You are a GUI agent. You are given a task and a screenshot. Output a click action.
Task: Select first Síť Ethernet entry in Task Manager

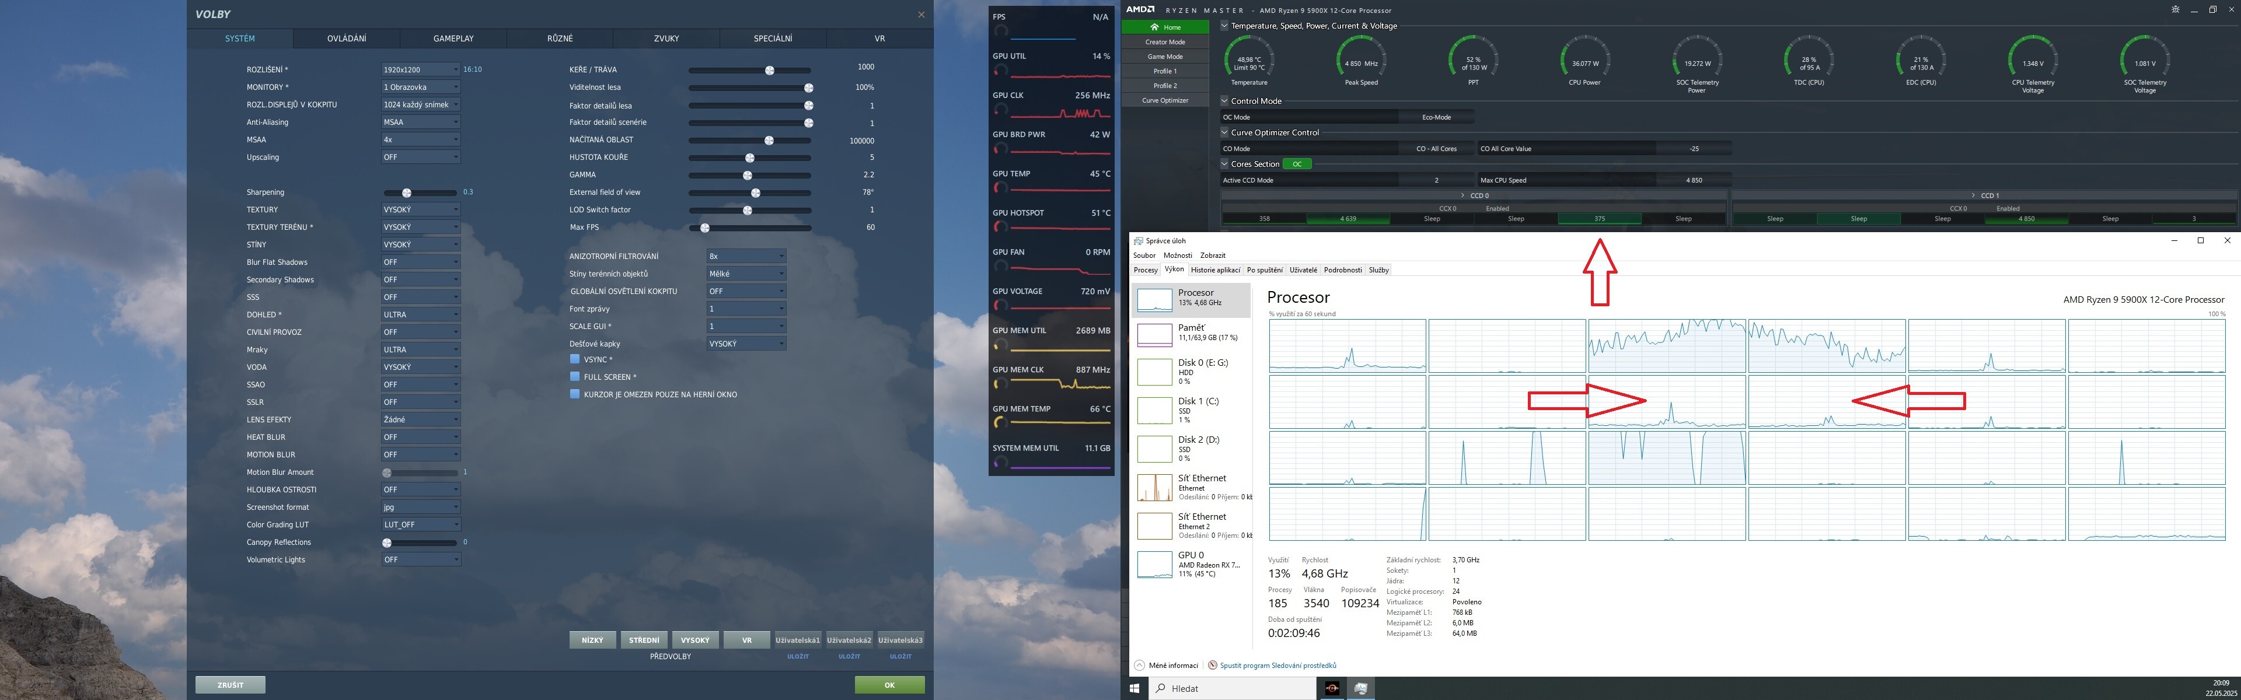click(x=1191, y=487)
